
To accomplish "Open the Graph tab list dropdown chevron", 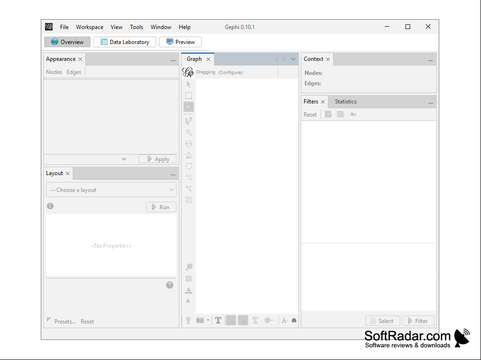I will pos(293,59).
